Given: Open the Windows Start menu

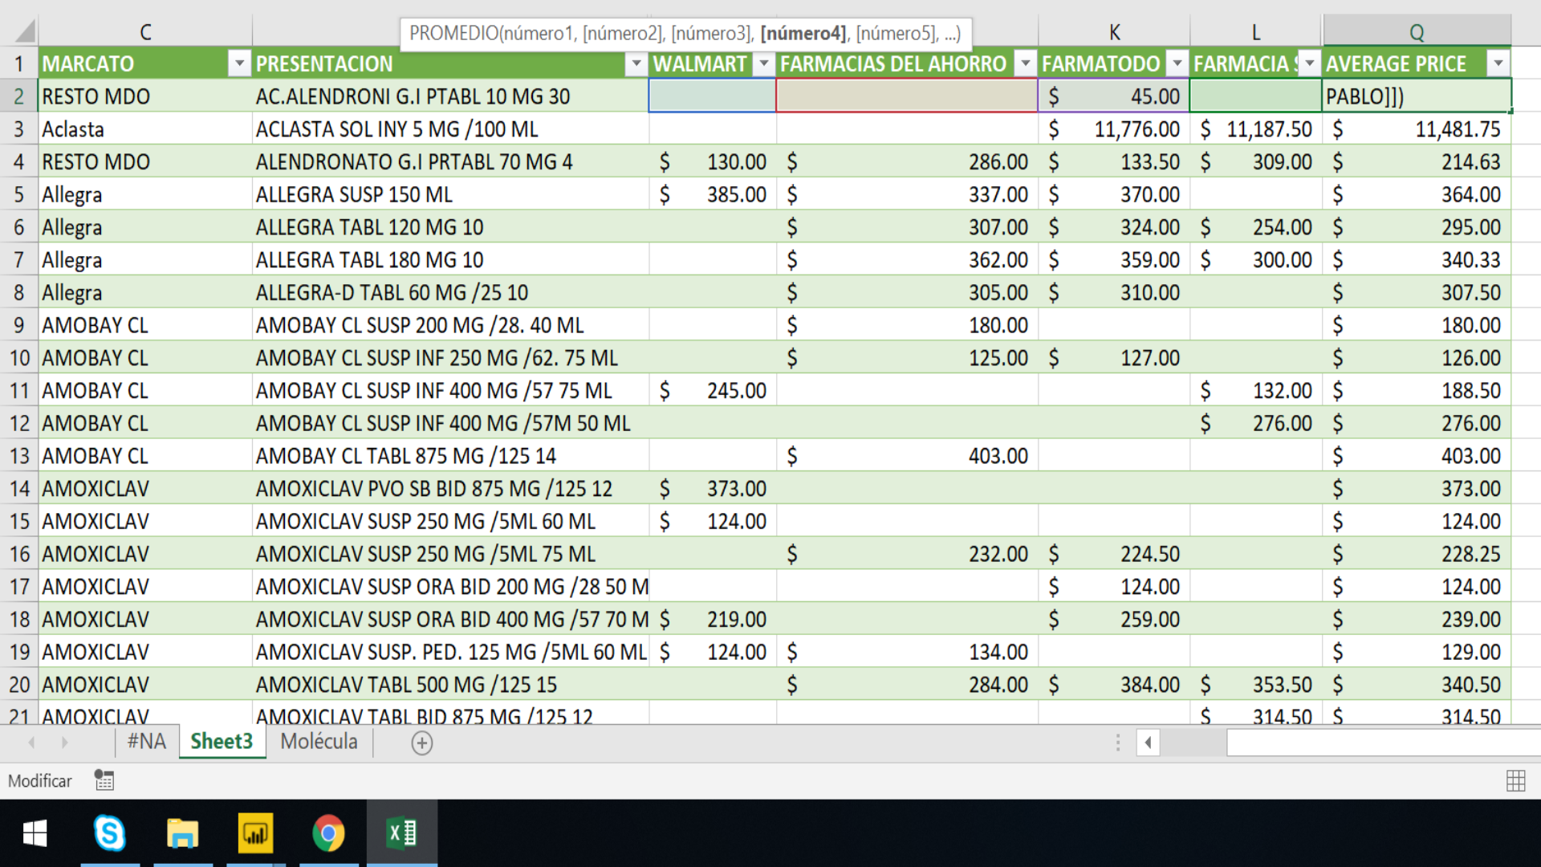Looking at the screenshot, I should [x=35, y=833].
